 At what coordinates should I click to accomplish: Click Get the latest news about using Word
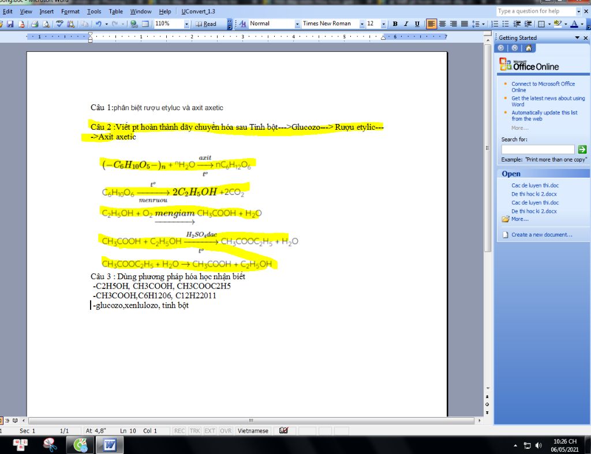[548, 101]
